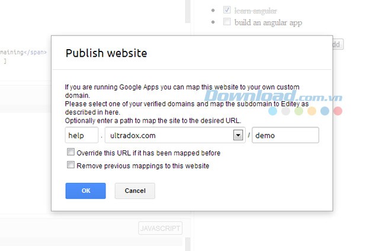Click the Download.com.vn watermark logo
Screen dimensions: 379x251
(x=266, y=95)
